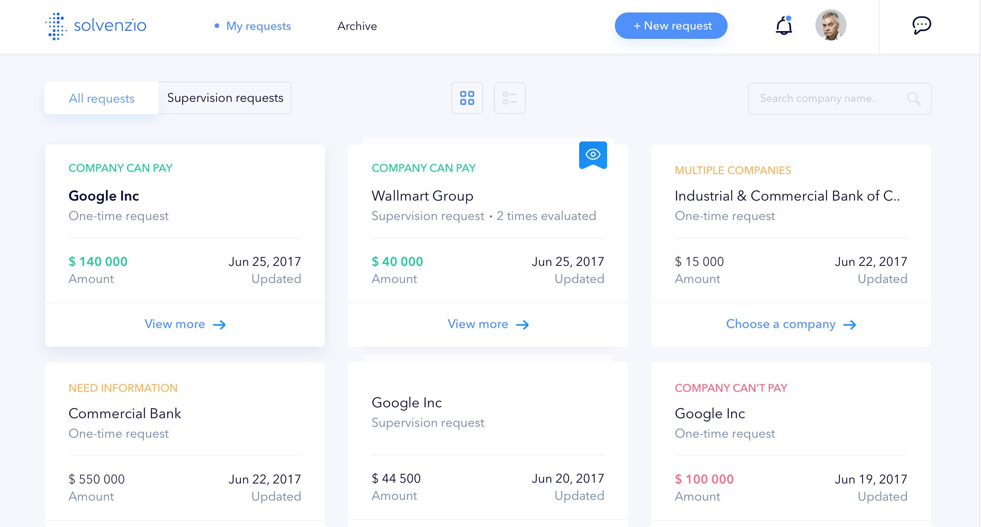Click the search magnifier icon
Viewport: 981px width, 527px height.
pyautogui.click(x=914, y=99)
